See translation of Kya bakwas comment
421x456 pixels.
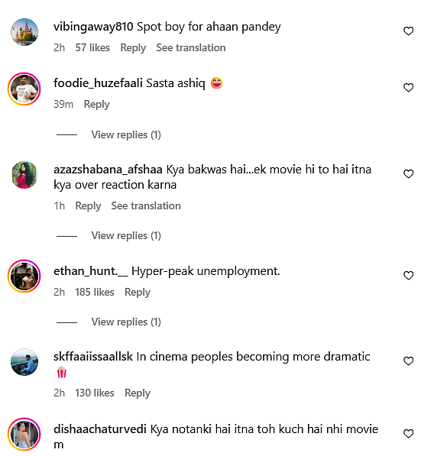click(x=146, y=206)
